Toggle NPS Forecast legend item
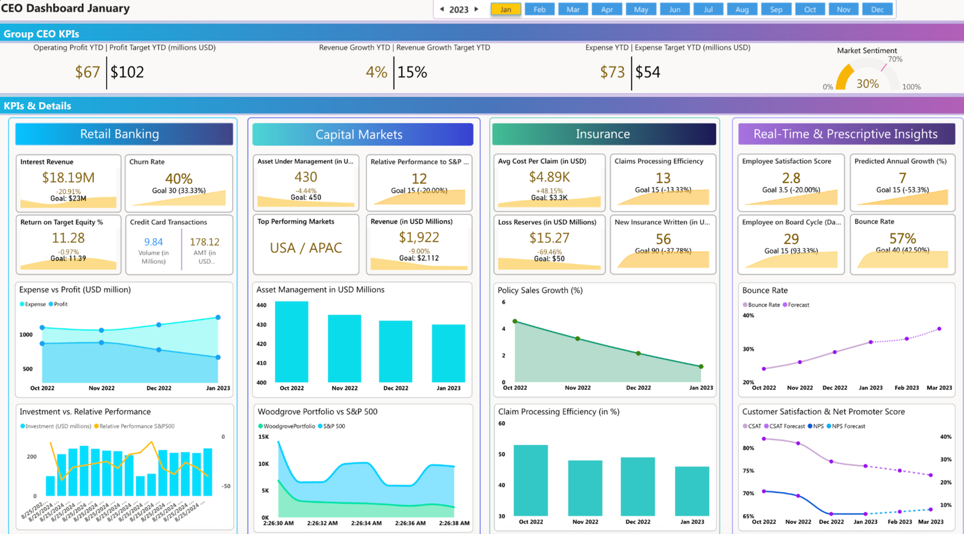964x534 pixels. (846, 426)
